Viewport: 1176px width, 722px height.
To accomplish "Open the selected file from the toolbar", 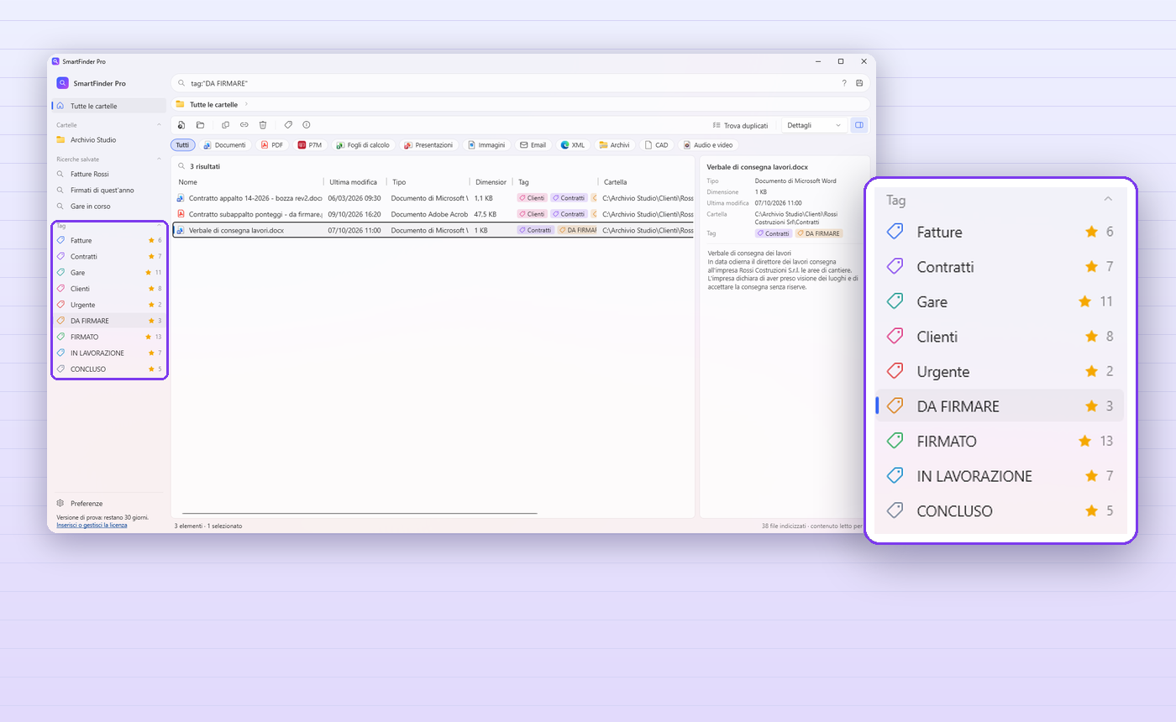I will pos(181,125).
